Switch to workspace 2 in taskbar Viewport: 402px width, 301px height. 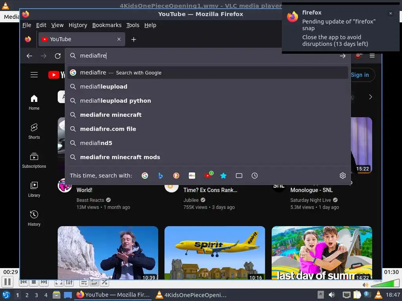pyautogui.click(x=27, y=295)
